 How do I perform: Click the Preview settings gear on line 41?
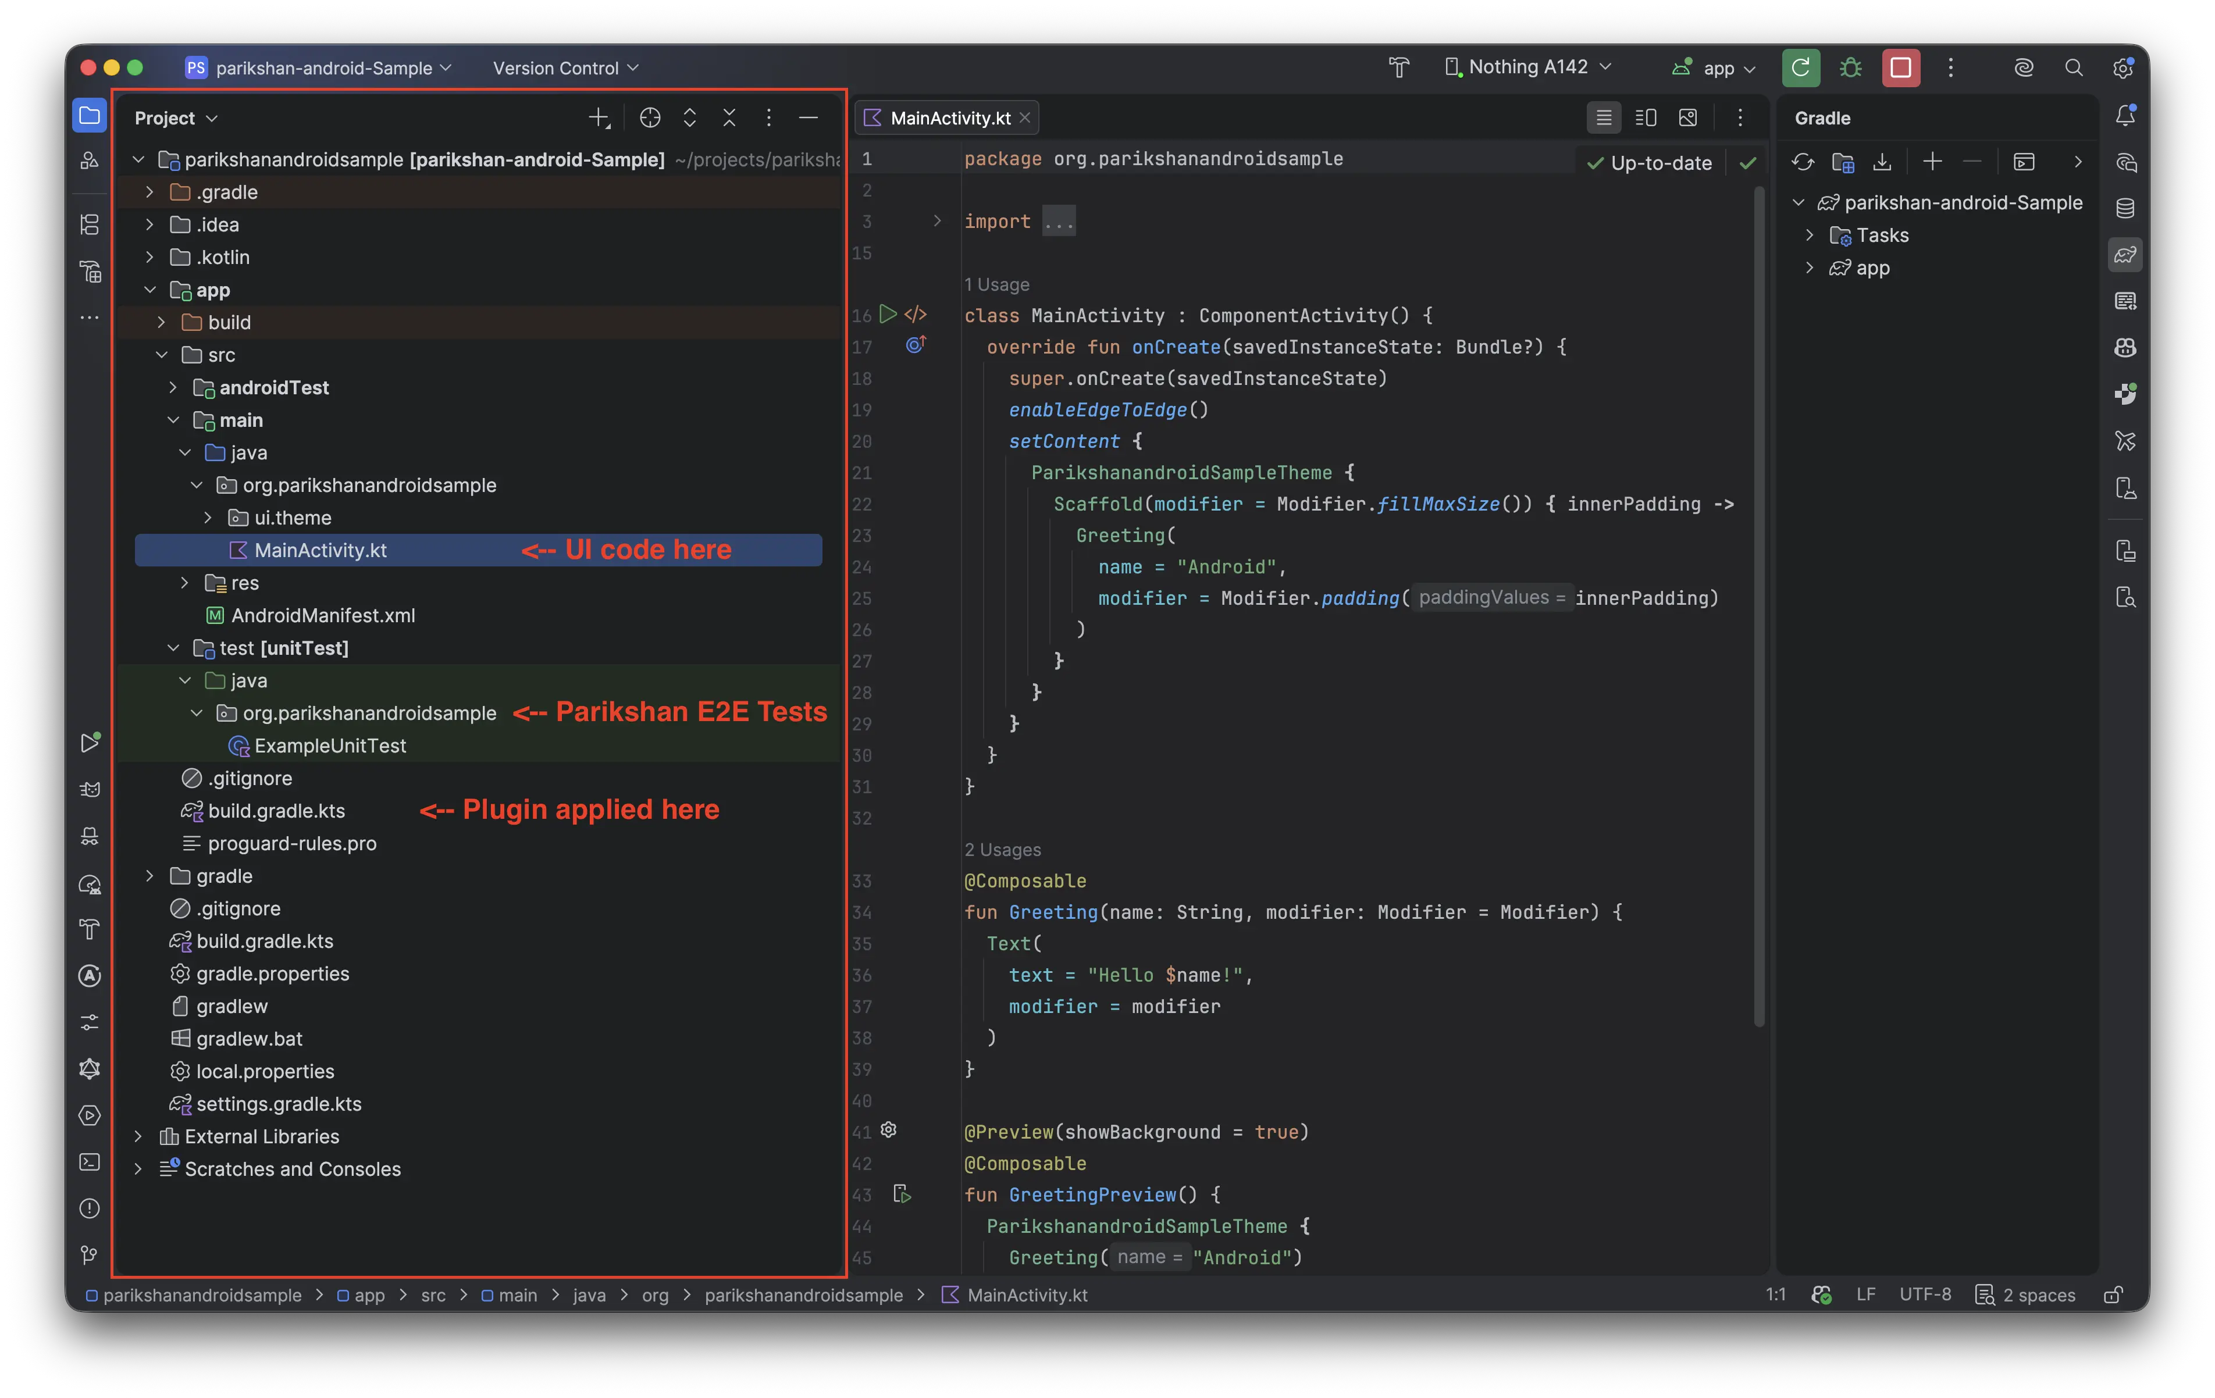click(x=889, y=1129)
